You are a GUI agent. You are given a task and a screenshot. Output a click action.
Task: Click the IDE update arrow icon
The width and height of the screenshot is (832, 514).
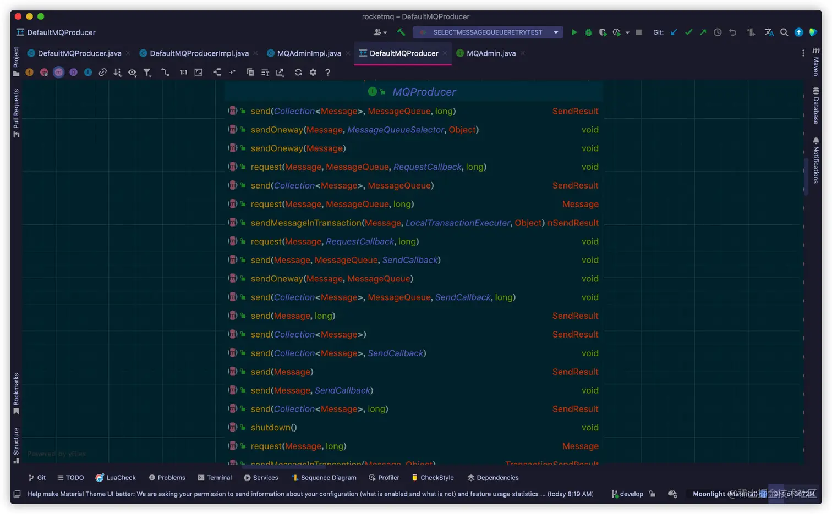click(x=799, y=32)
